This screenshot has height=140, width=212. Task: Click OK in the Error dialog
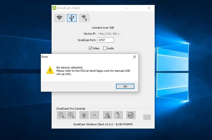(125, 86)
